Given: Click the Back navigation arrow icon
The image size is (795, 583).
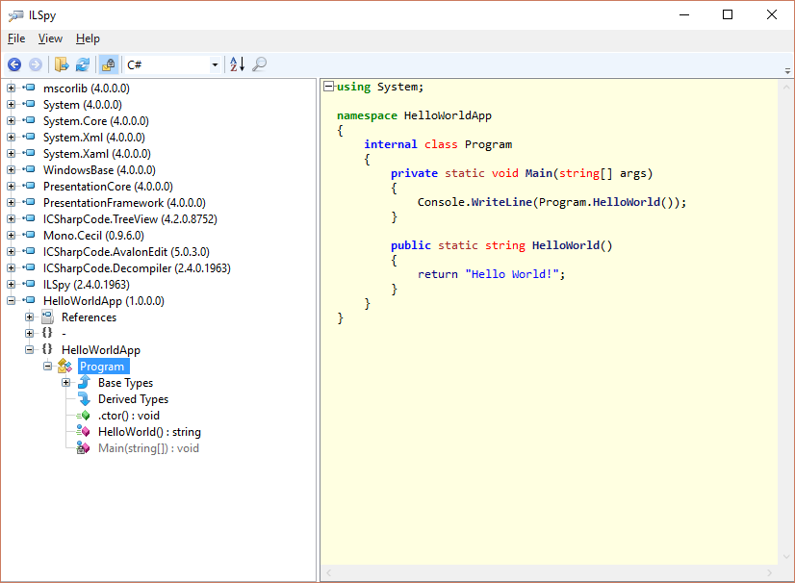Looking at the screenshot, I should click(x=14, y=64).
